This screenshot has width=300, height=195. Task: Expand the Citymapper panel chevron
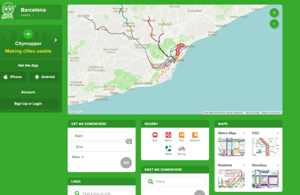tap(55, 40)
